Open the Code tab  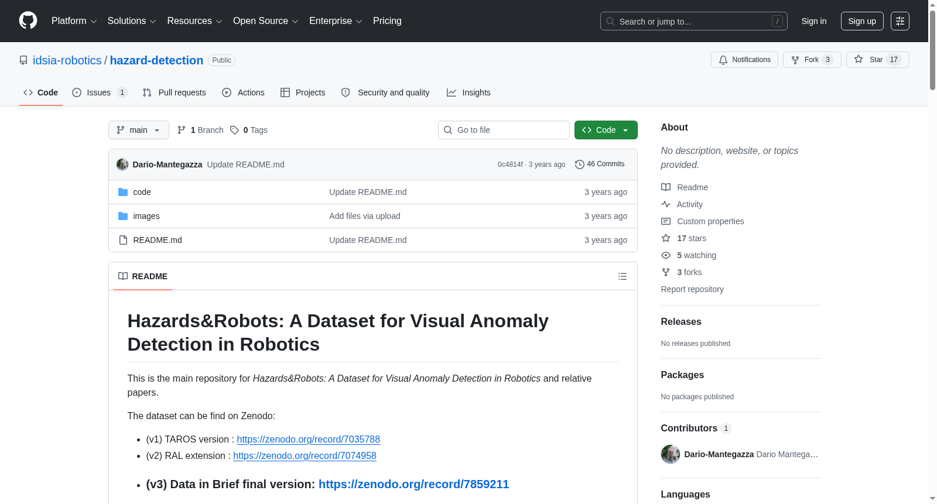click(41, 92)
